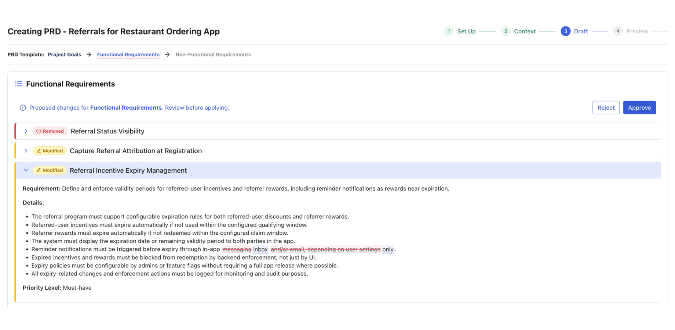This screenshot has width=675, height=330.
Task: Open the Project Goals template section
Action: (x=65, y=55)
